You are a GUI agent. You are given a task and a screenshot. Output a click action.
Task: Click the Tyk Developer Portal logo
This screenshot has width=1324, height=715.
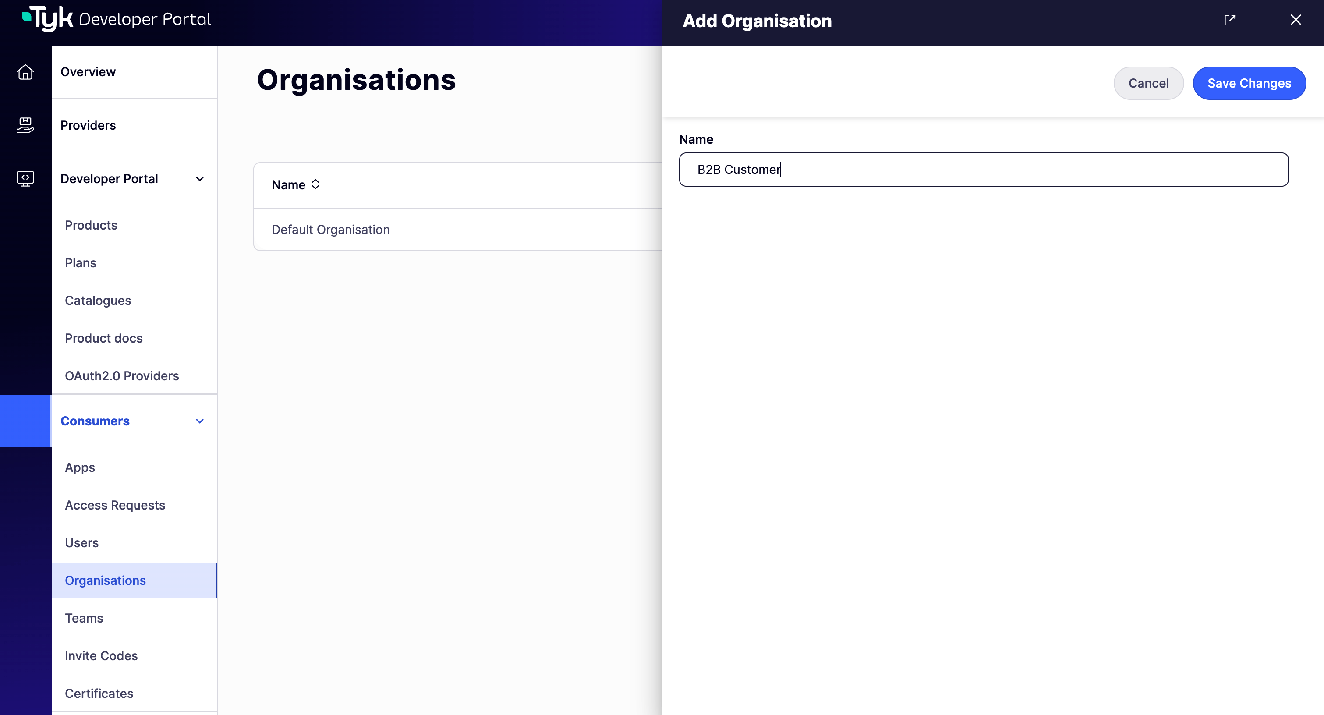tap(116, 19)
